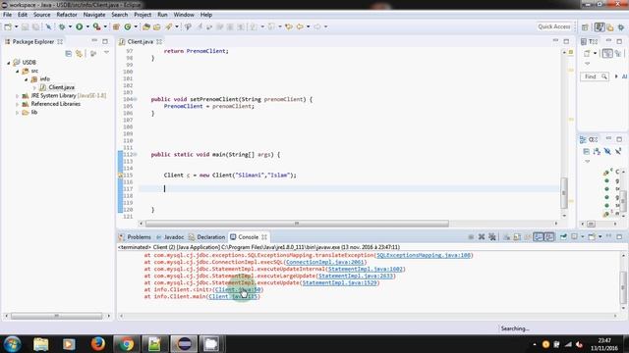The width and height of the screenshot is (629, 353).
Task: Click Hide Fields icon in Outline
Action: click(607, 151)
